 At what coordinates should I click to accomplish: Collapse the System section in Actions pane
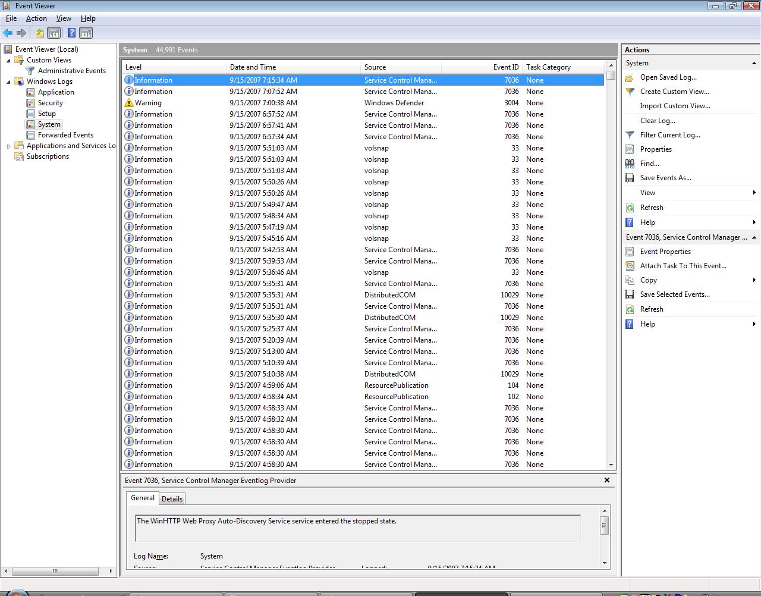click(754, 62)
